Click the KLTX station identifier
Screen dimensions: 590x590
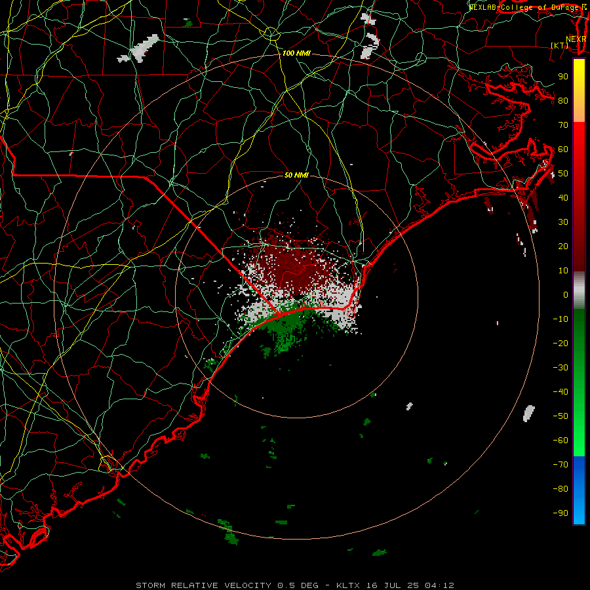[348, 585]
